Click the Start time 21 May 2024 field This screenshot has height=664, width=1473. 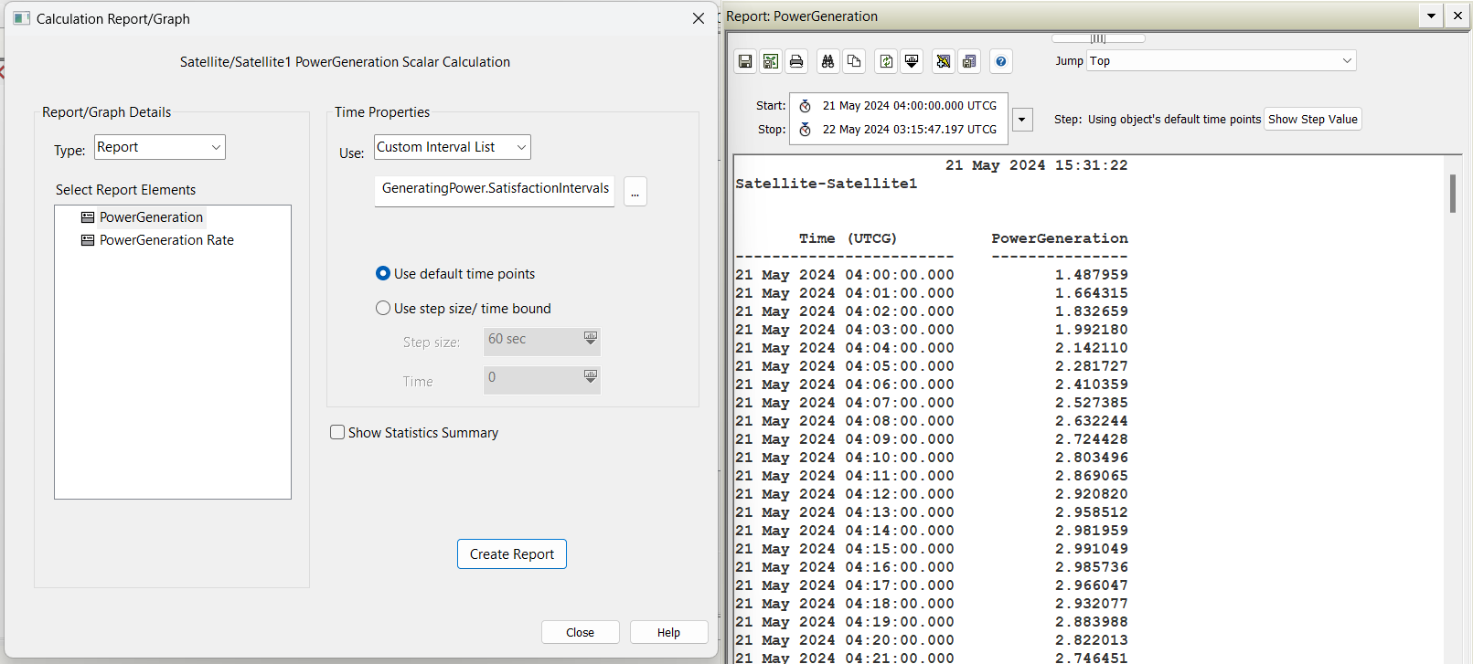coord(910,106)
